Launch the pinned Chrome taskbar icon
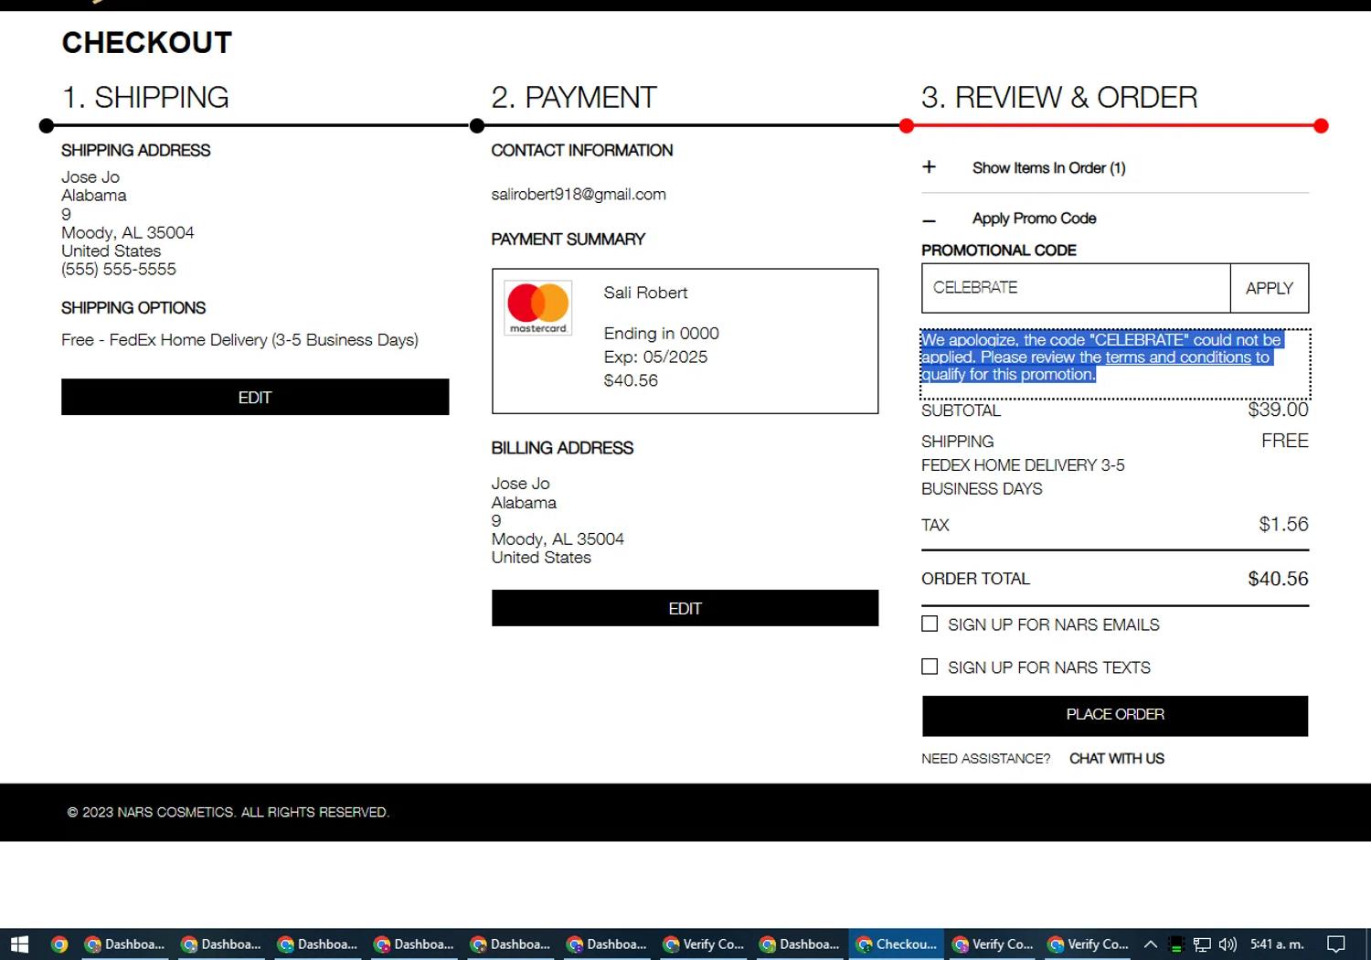This screenshot has width=1371, height=960. 59,944
